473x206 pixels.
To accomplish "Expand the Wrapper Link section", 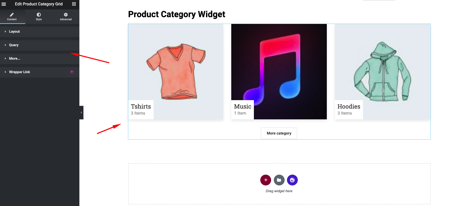I will point(19,72).
